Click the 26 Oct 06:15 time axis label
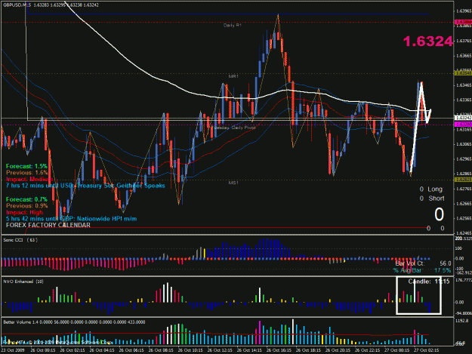This screenshot has width=472, height=354. tap(131, 350)
